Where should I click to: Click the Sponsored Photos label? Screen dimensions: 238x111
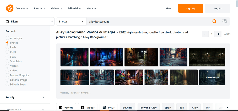(80, 93)
